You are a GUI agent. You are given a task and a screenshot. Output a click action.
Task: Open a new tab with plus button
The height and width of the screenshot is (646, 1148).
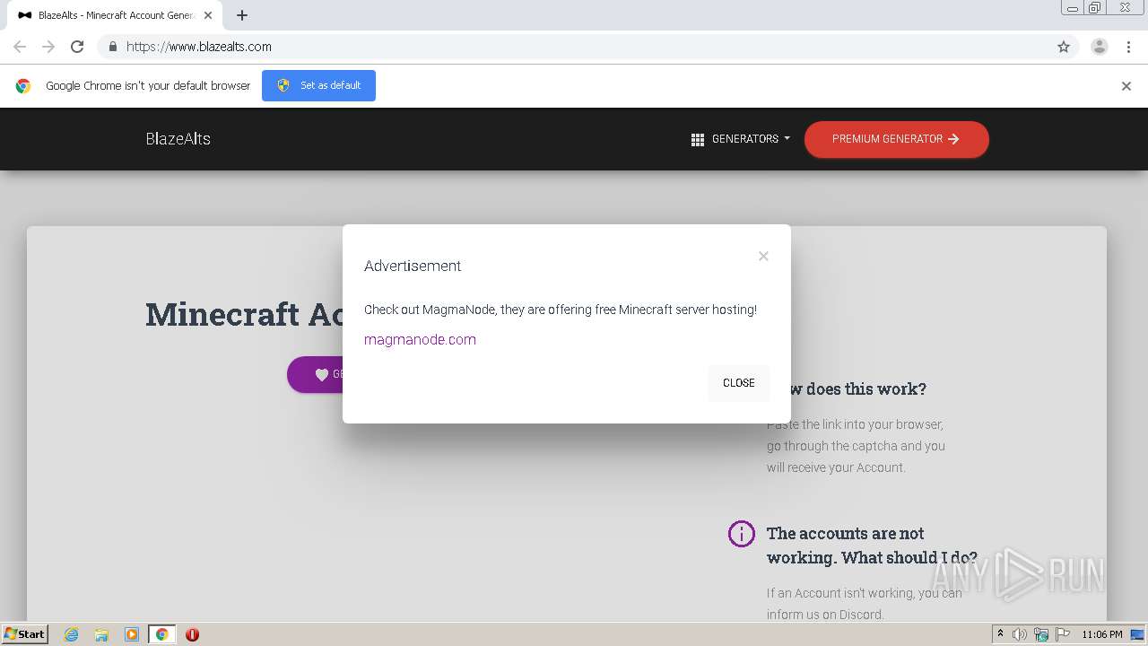242,15
